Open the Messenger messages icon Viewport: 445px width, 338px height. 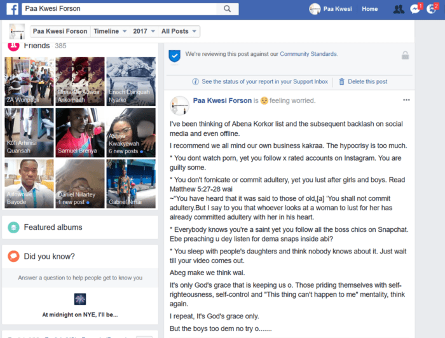click(x=415, y=9)
